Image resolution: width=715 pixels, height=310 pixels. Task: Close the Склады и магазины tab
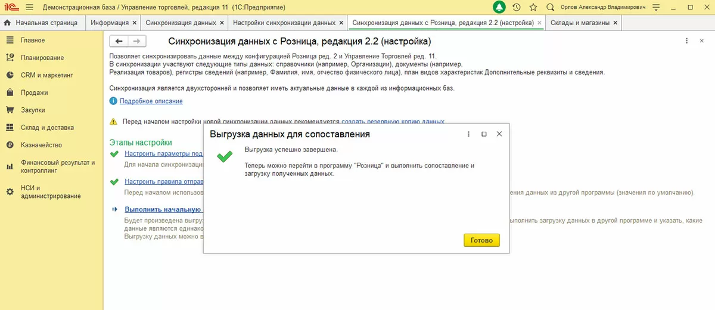tap(615, 23)
